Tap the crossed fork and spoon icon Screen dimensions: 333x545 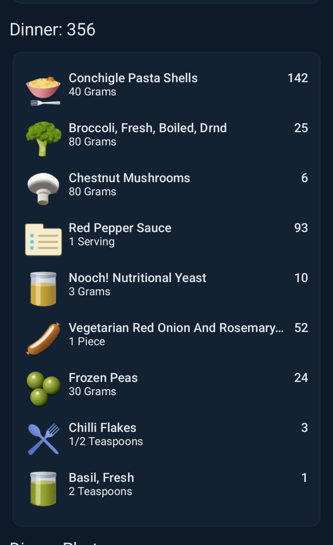pyautogui.click(x=43, y=439)
